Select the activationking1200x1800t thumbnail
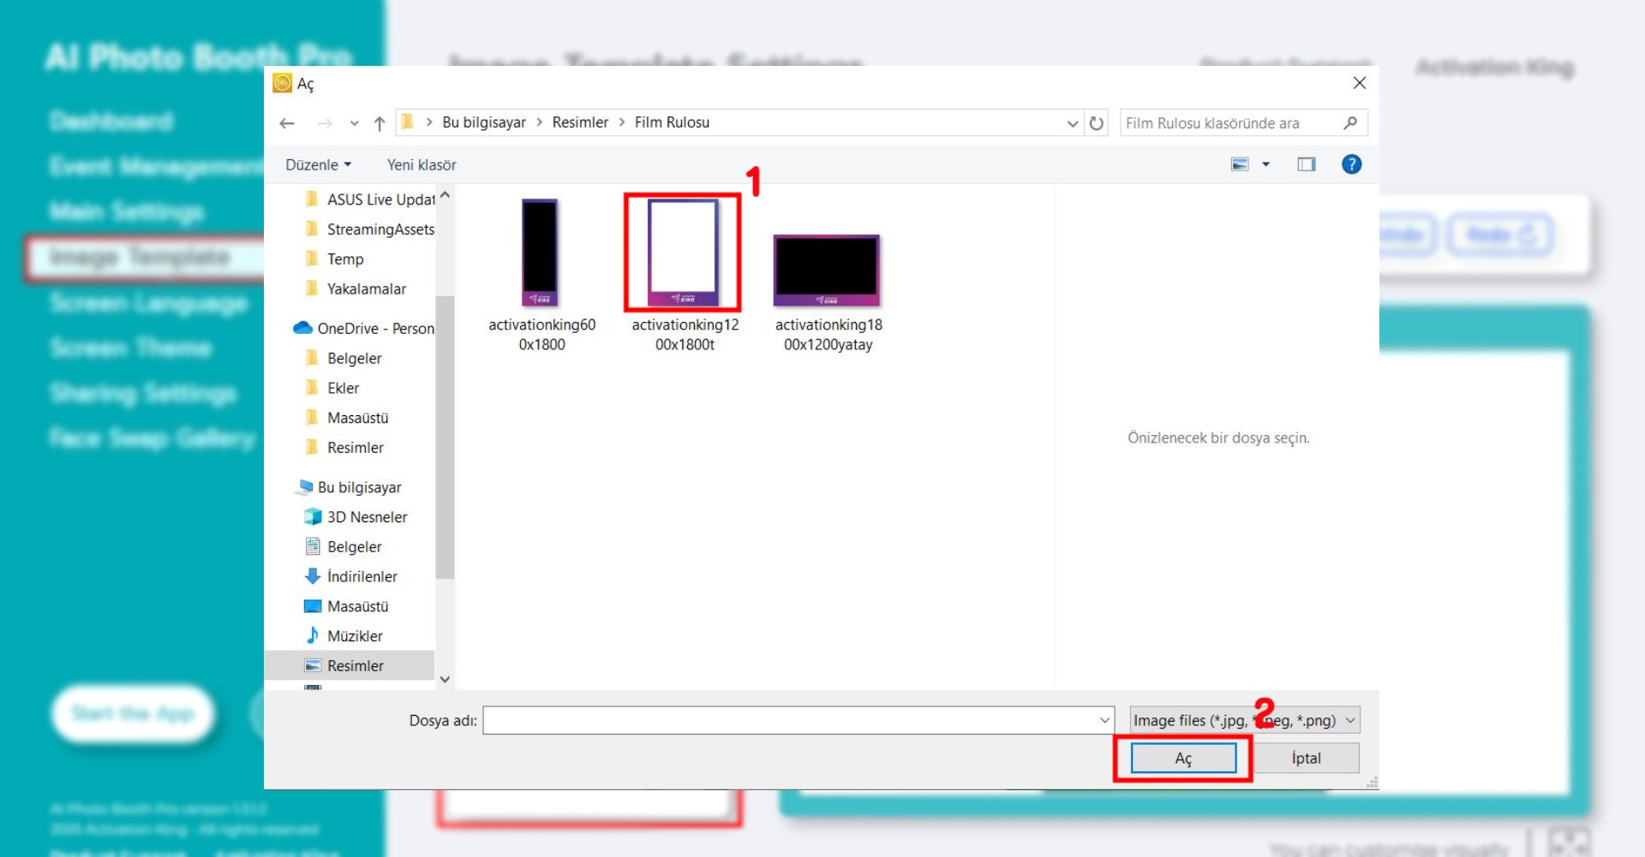This screenshot has height=857, width=1645. [x=683, y=253]
